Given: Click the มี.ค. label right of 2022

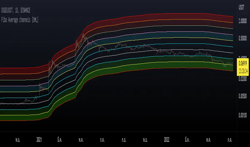Looking at the screenshot, I should (x=187, y=140).
